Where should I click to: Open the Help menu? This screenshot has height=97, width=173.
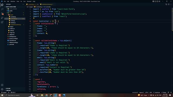pos(34,1)
